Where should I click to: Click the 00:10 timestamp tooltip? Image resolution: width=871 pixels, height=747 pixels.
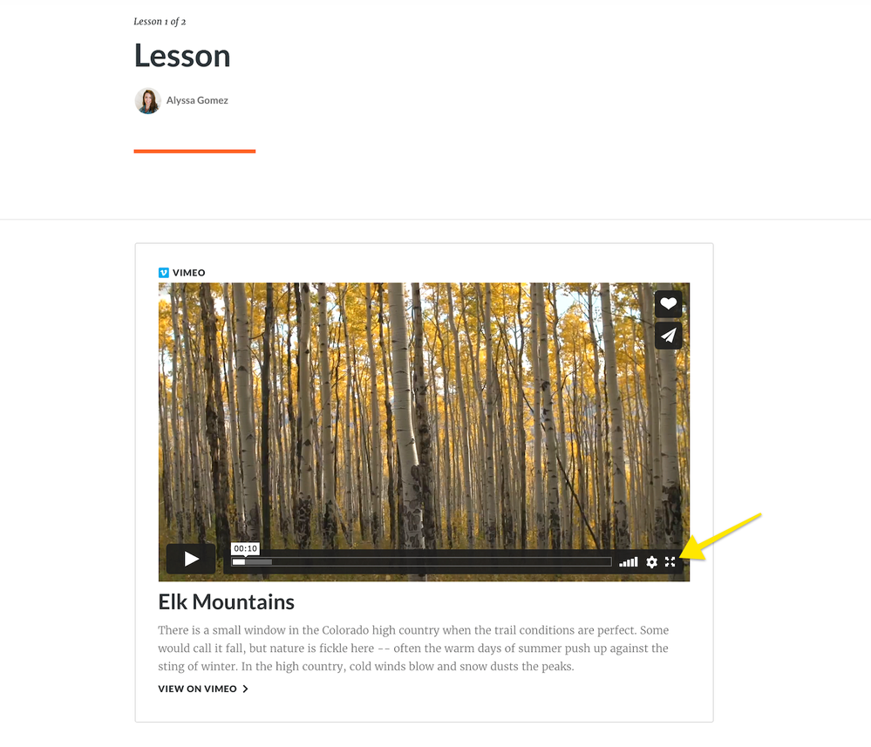click(245, 549)
